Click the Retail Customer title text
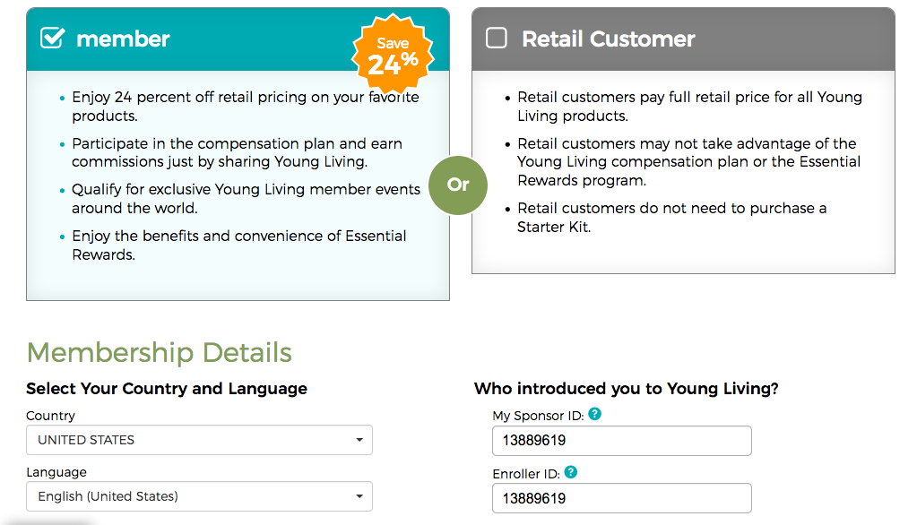 (x=609, y=39)
